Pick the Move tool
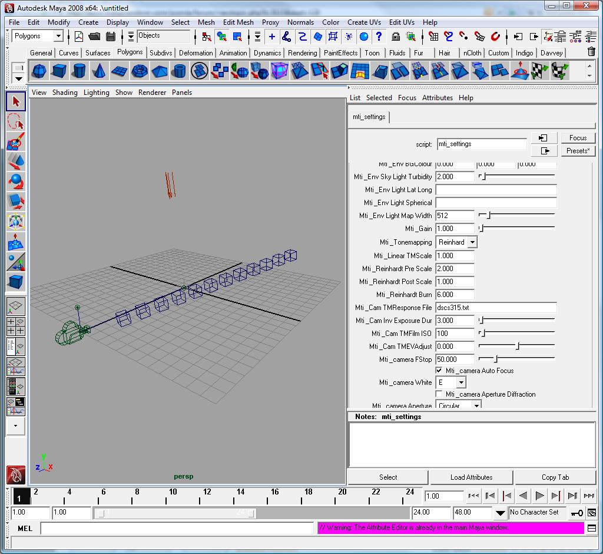The image size is (603, 554). (16, 161)
